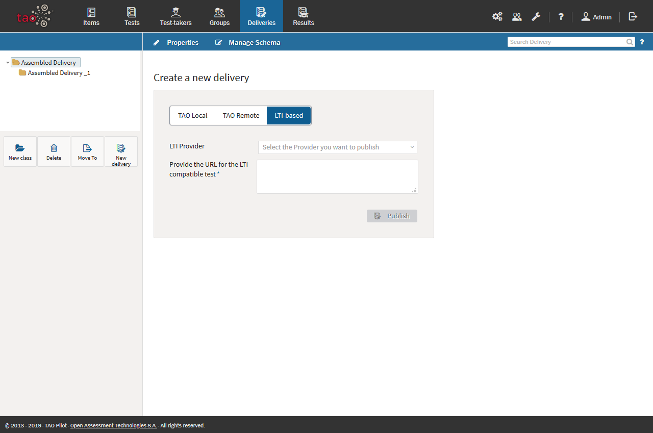
Task: Open the LTI Provider dropdown
Action: pos(337,147)
